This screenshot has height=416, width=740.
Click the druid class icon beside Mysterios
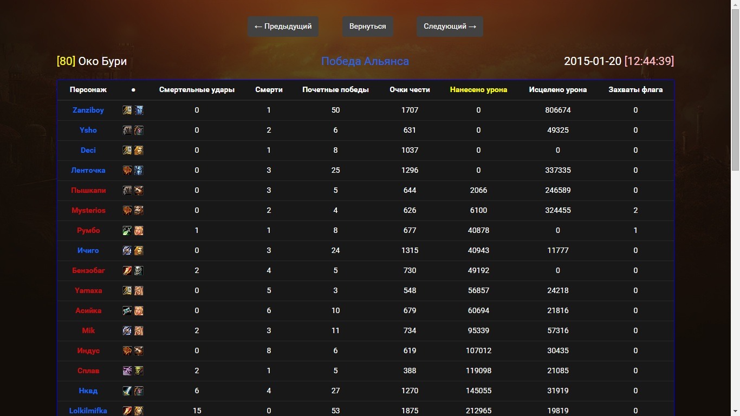point(127,211)
